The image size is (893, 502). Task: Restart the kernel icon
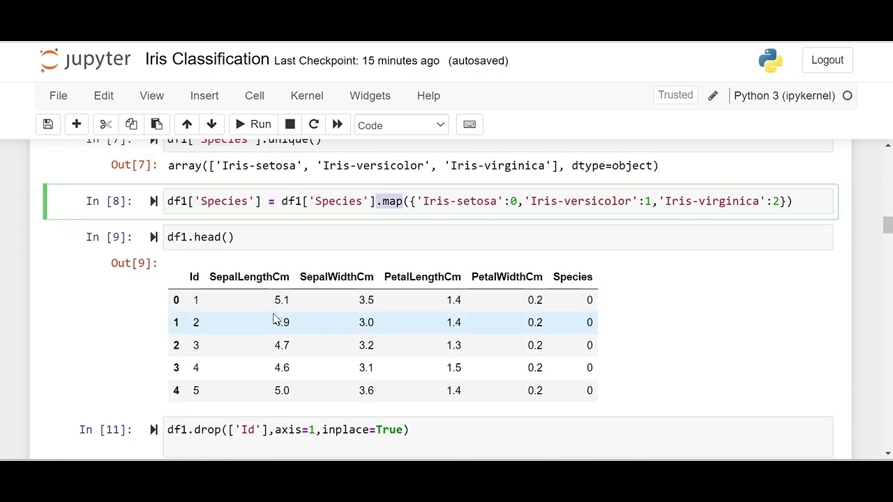[x=314, y=124]
